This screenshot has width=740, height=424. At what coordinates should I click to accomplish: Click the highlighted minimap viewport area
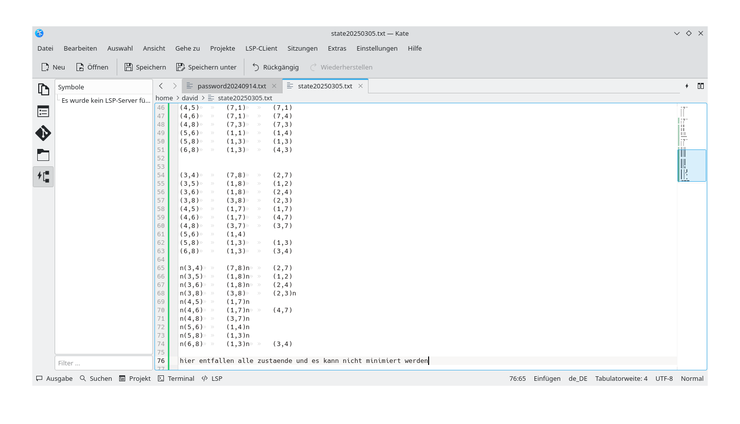click(692, 165)
